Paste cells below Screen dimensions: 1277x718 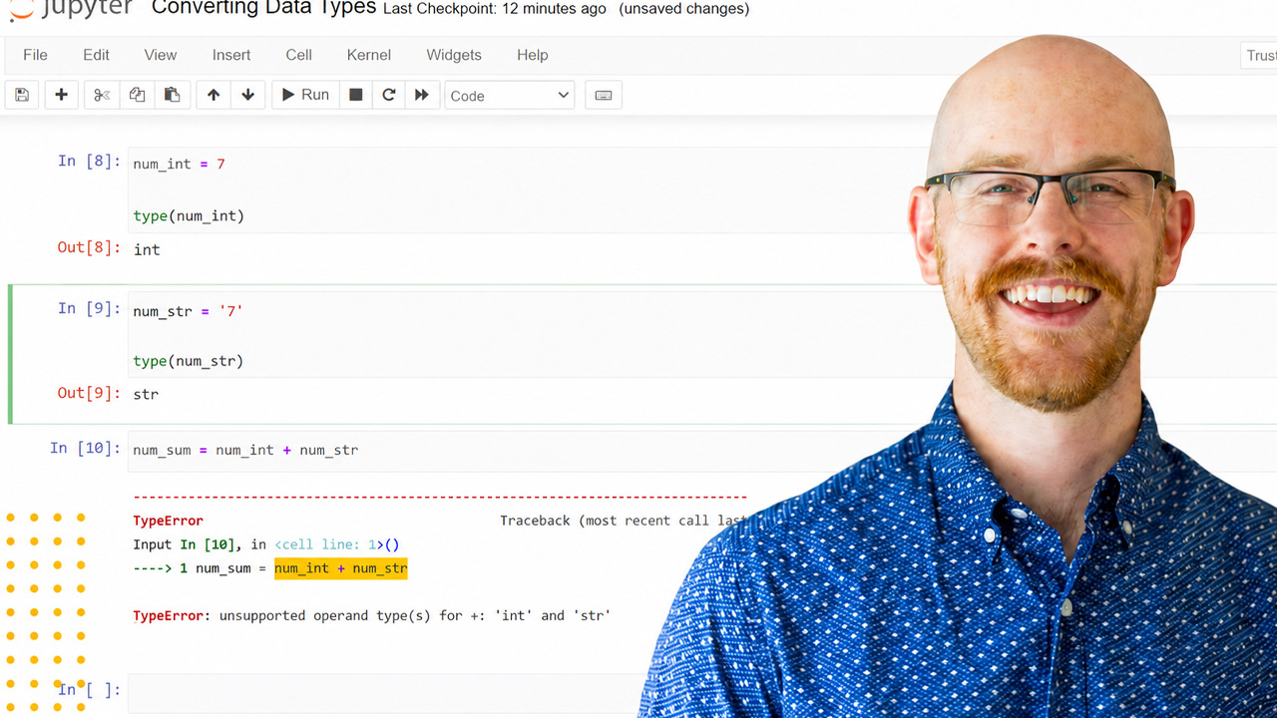tap(173, 95)
